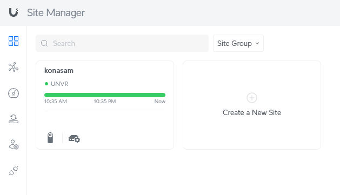This screenshot has height=195, width=340.
Task: Open the network topology sidebar icon
Action: pos(14,67)
